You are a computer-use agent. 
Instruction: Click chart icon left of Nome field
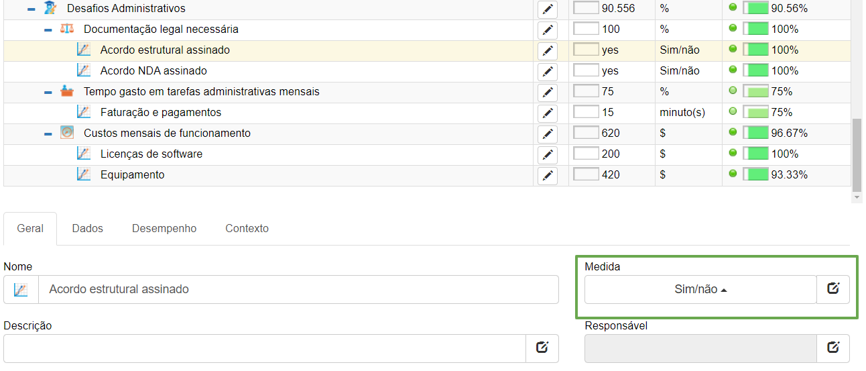tap(21, 290)
